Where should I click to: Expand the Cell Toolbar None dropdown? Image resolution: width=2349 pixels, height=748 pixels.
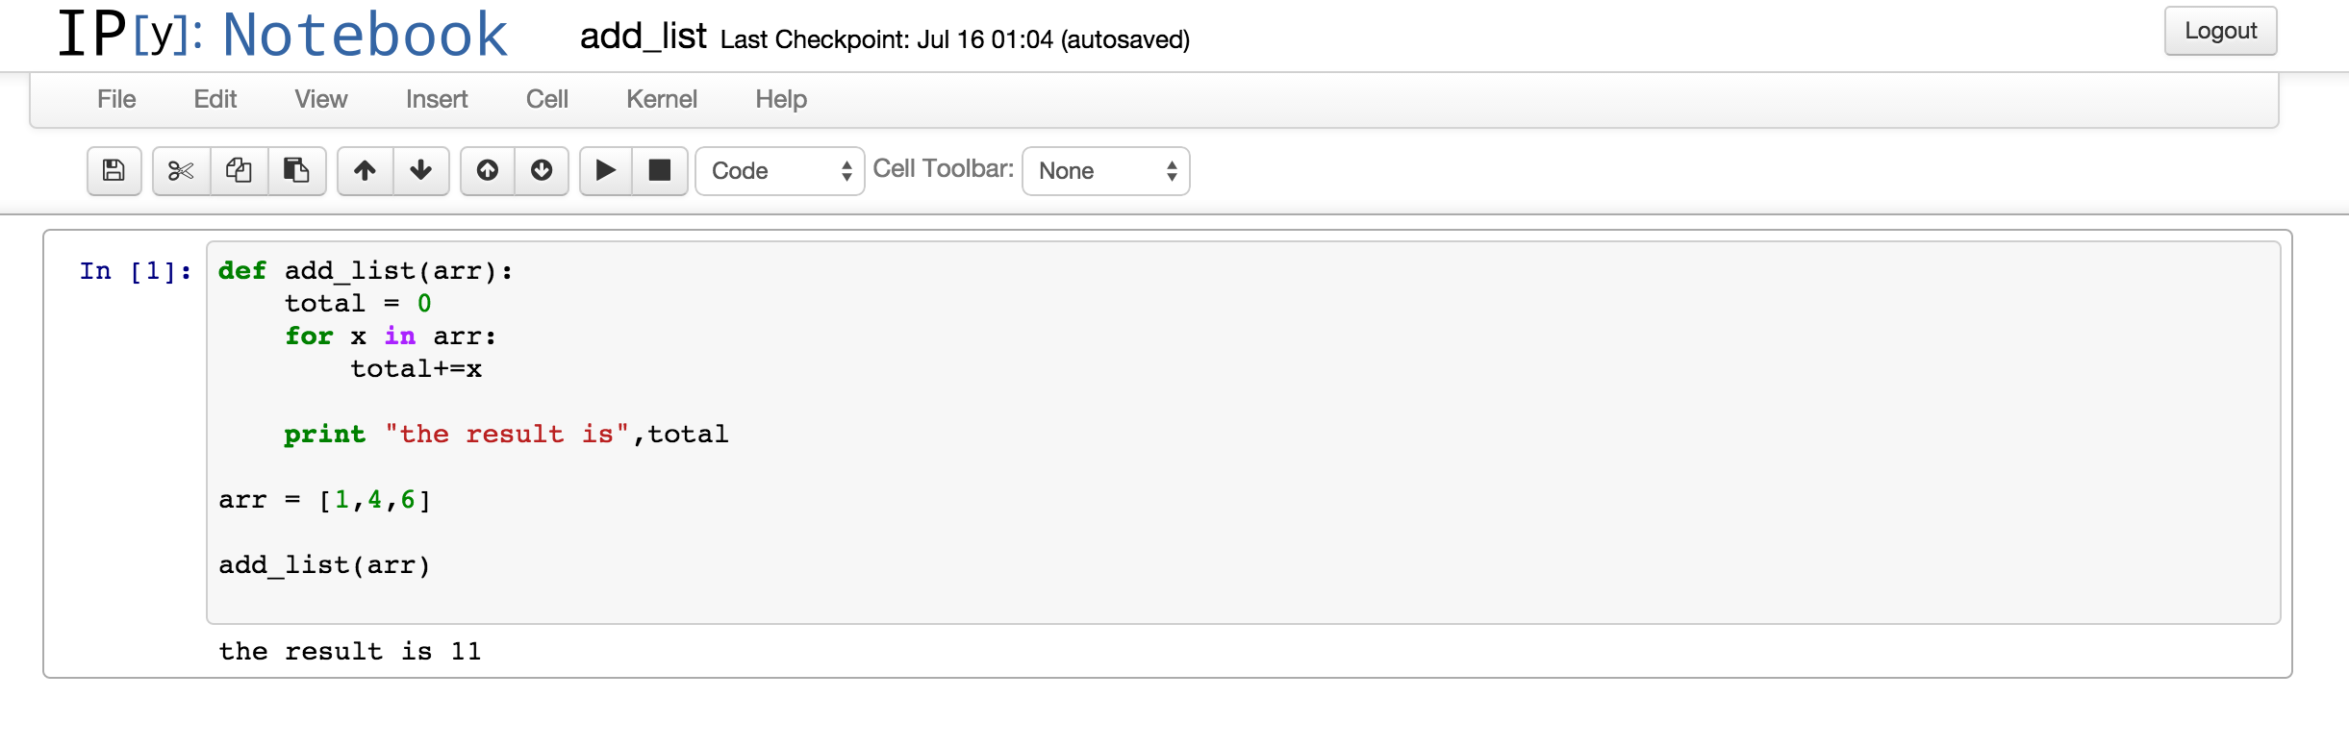[1106, 171]
